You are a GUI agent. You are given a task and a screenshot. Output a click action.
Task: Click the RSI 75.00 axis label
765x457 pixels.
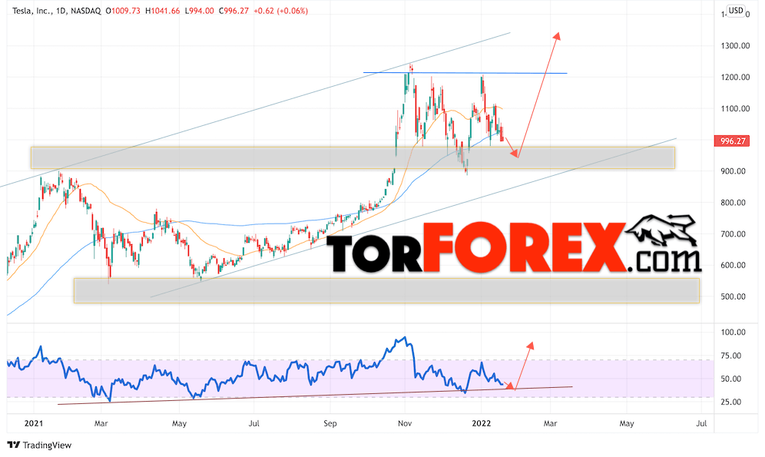[731, 356]
